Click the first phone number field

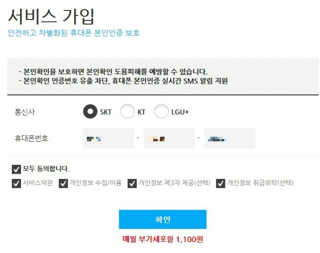(x=108, y=139)
